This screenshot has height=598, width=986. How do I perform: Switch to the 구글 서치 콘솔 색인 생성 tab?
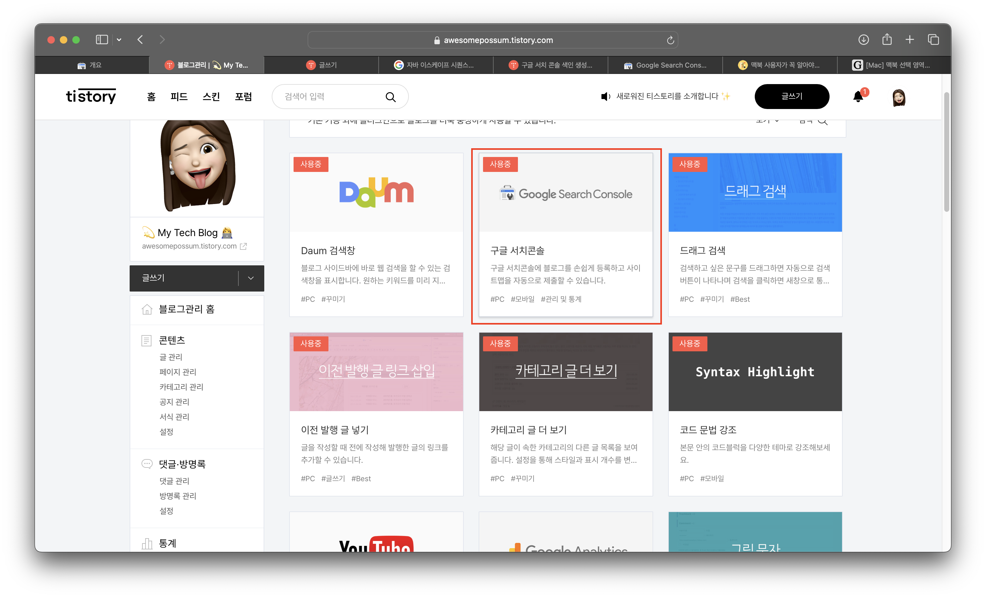[551, 65]
